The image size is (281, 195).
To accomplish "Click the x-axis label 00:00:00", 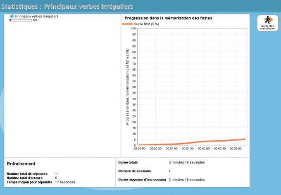I will (139, 149).
